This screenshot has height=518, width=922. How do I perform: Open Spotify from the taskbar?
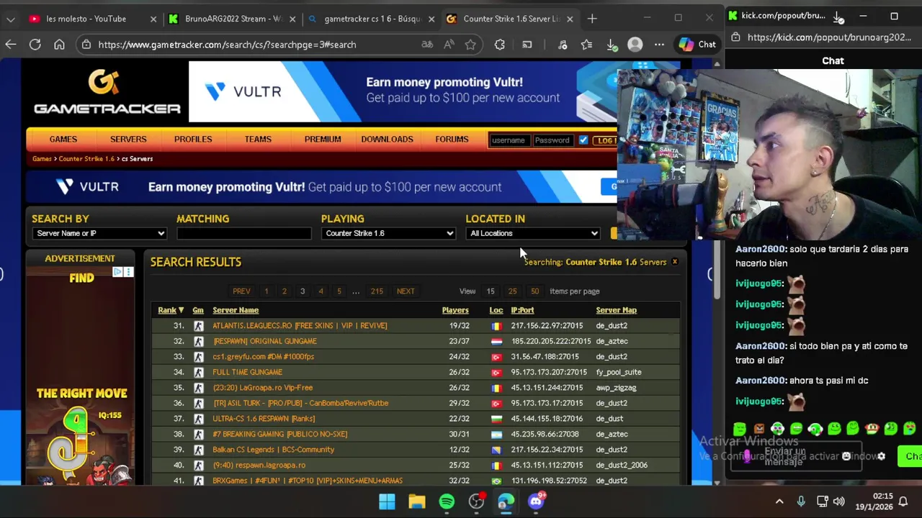447,501
